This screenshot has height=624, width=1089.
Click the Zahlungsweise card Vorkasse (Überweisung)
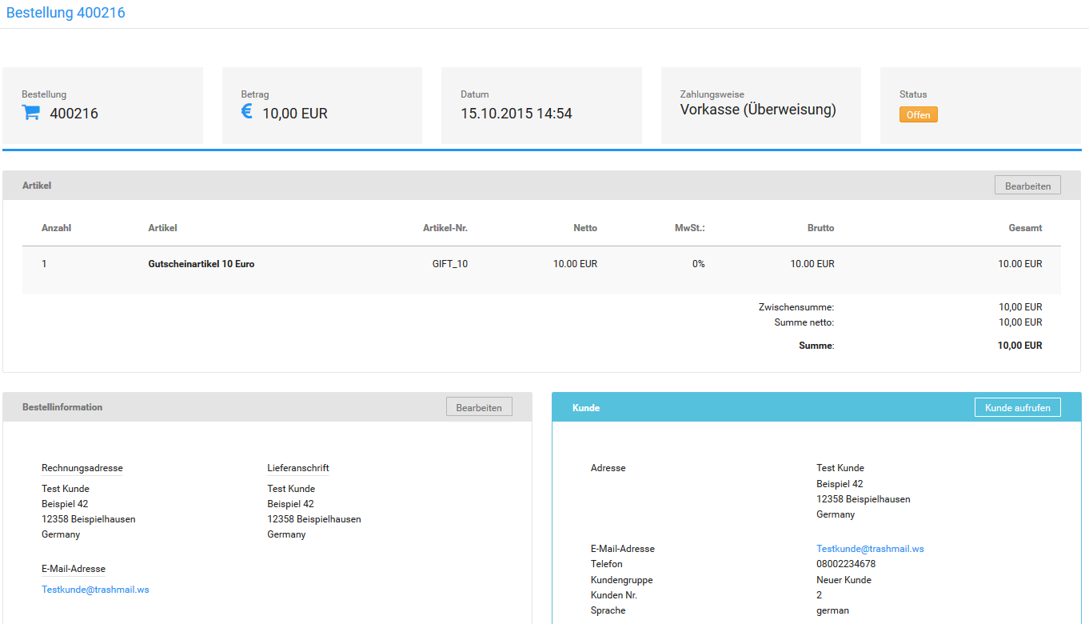(760, 105)
